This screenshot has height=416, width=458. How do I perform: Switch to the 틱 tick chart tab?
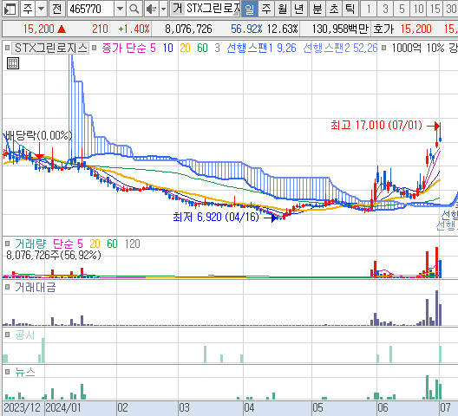click(350, 9)
